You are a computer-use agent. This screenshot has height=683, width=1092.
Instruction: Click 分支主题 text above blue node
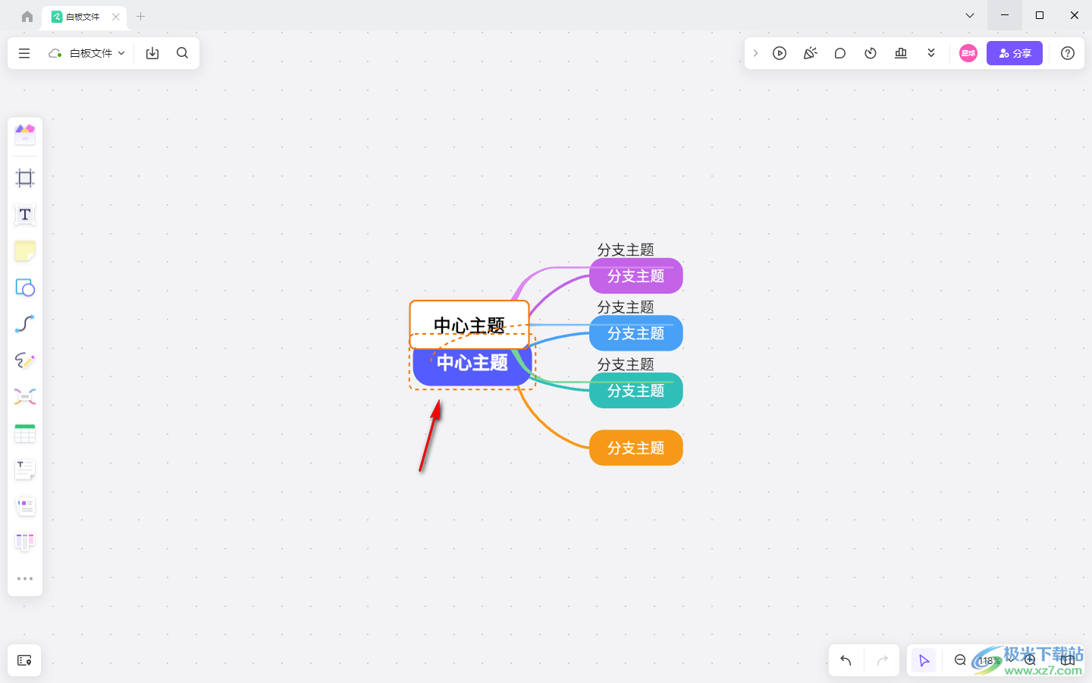click(x=626, y=307)
